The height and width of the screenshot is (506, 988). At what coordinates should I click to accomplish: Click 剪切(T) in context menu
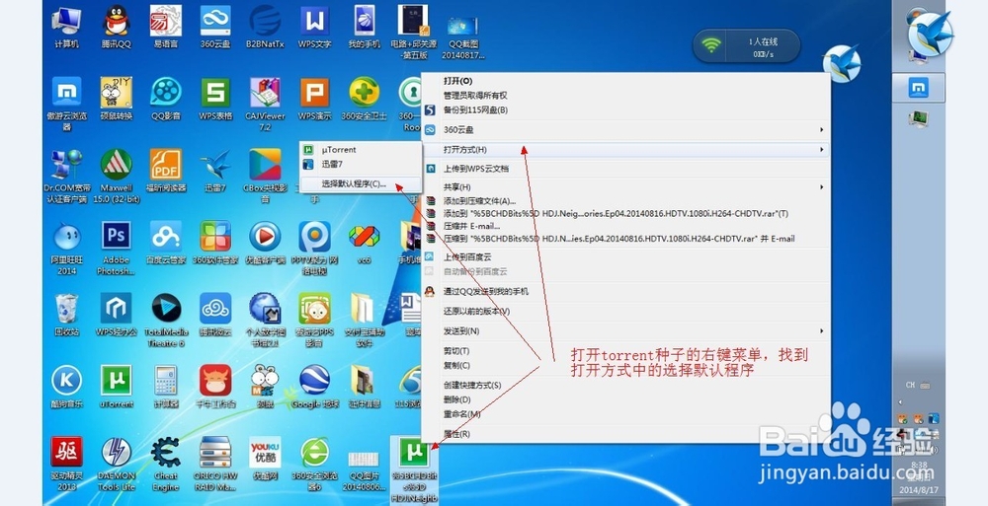[625, 350]
